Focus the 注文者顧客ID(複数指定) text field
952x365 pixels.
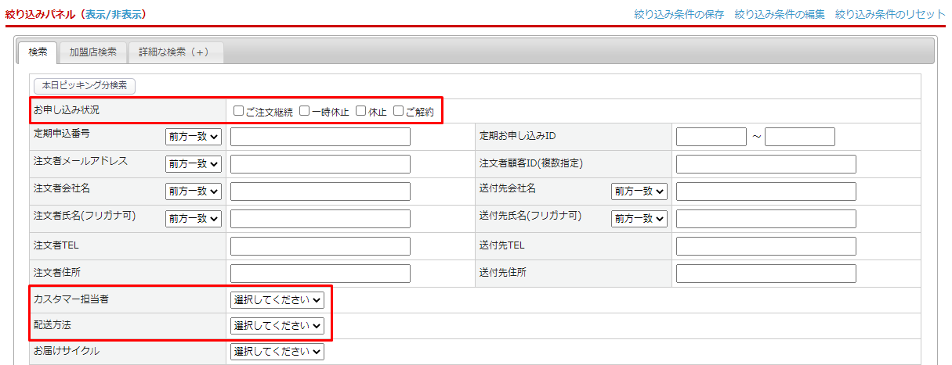[766, 164]
